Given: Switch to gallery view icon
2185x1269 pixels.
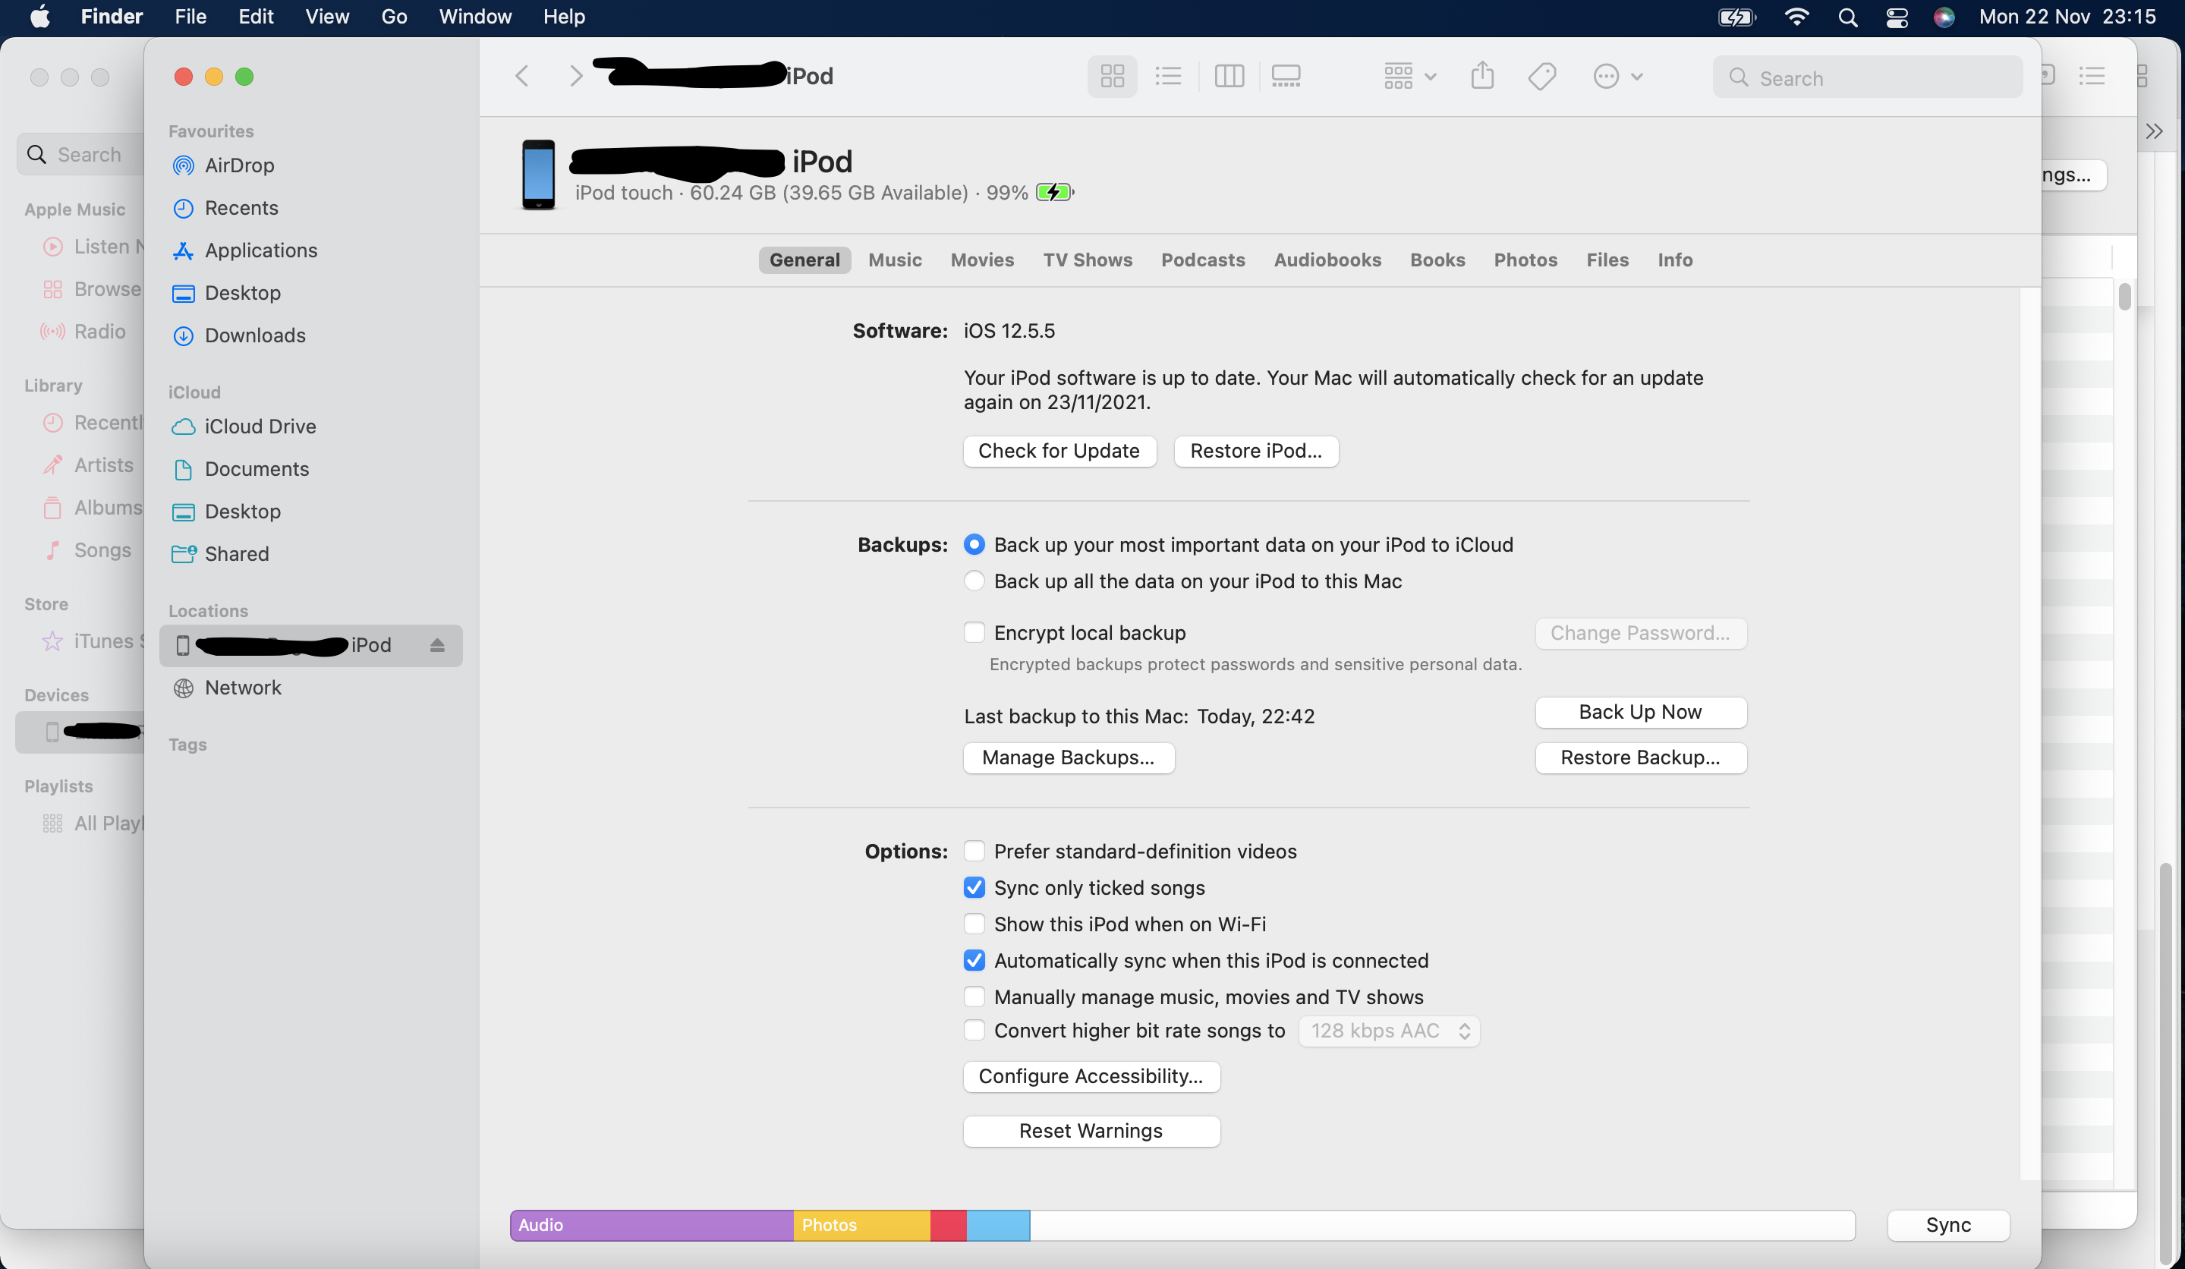Looking at the screenshot, I should click(x=1286, y=77).
